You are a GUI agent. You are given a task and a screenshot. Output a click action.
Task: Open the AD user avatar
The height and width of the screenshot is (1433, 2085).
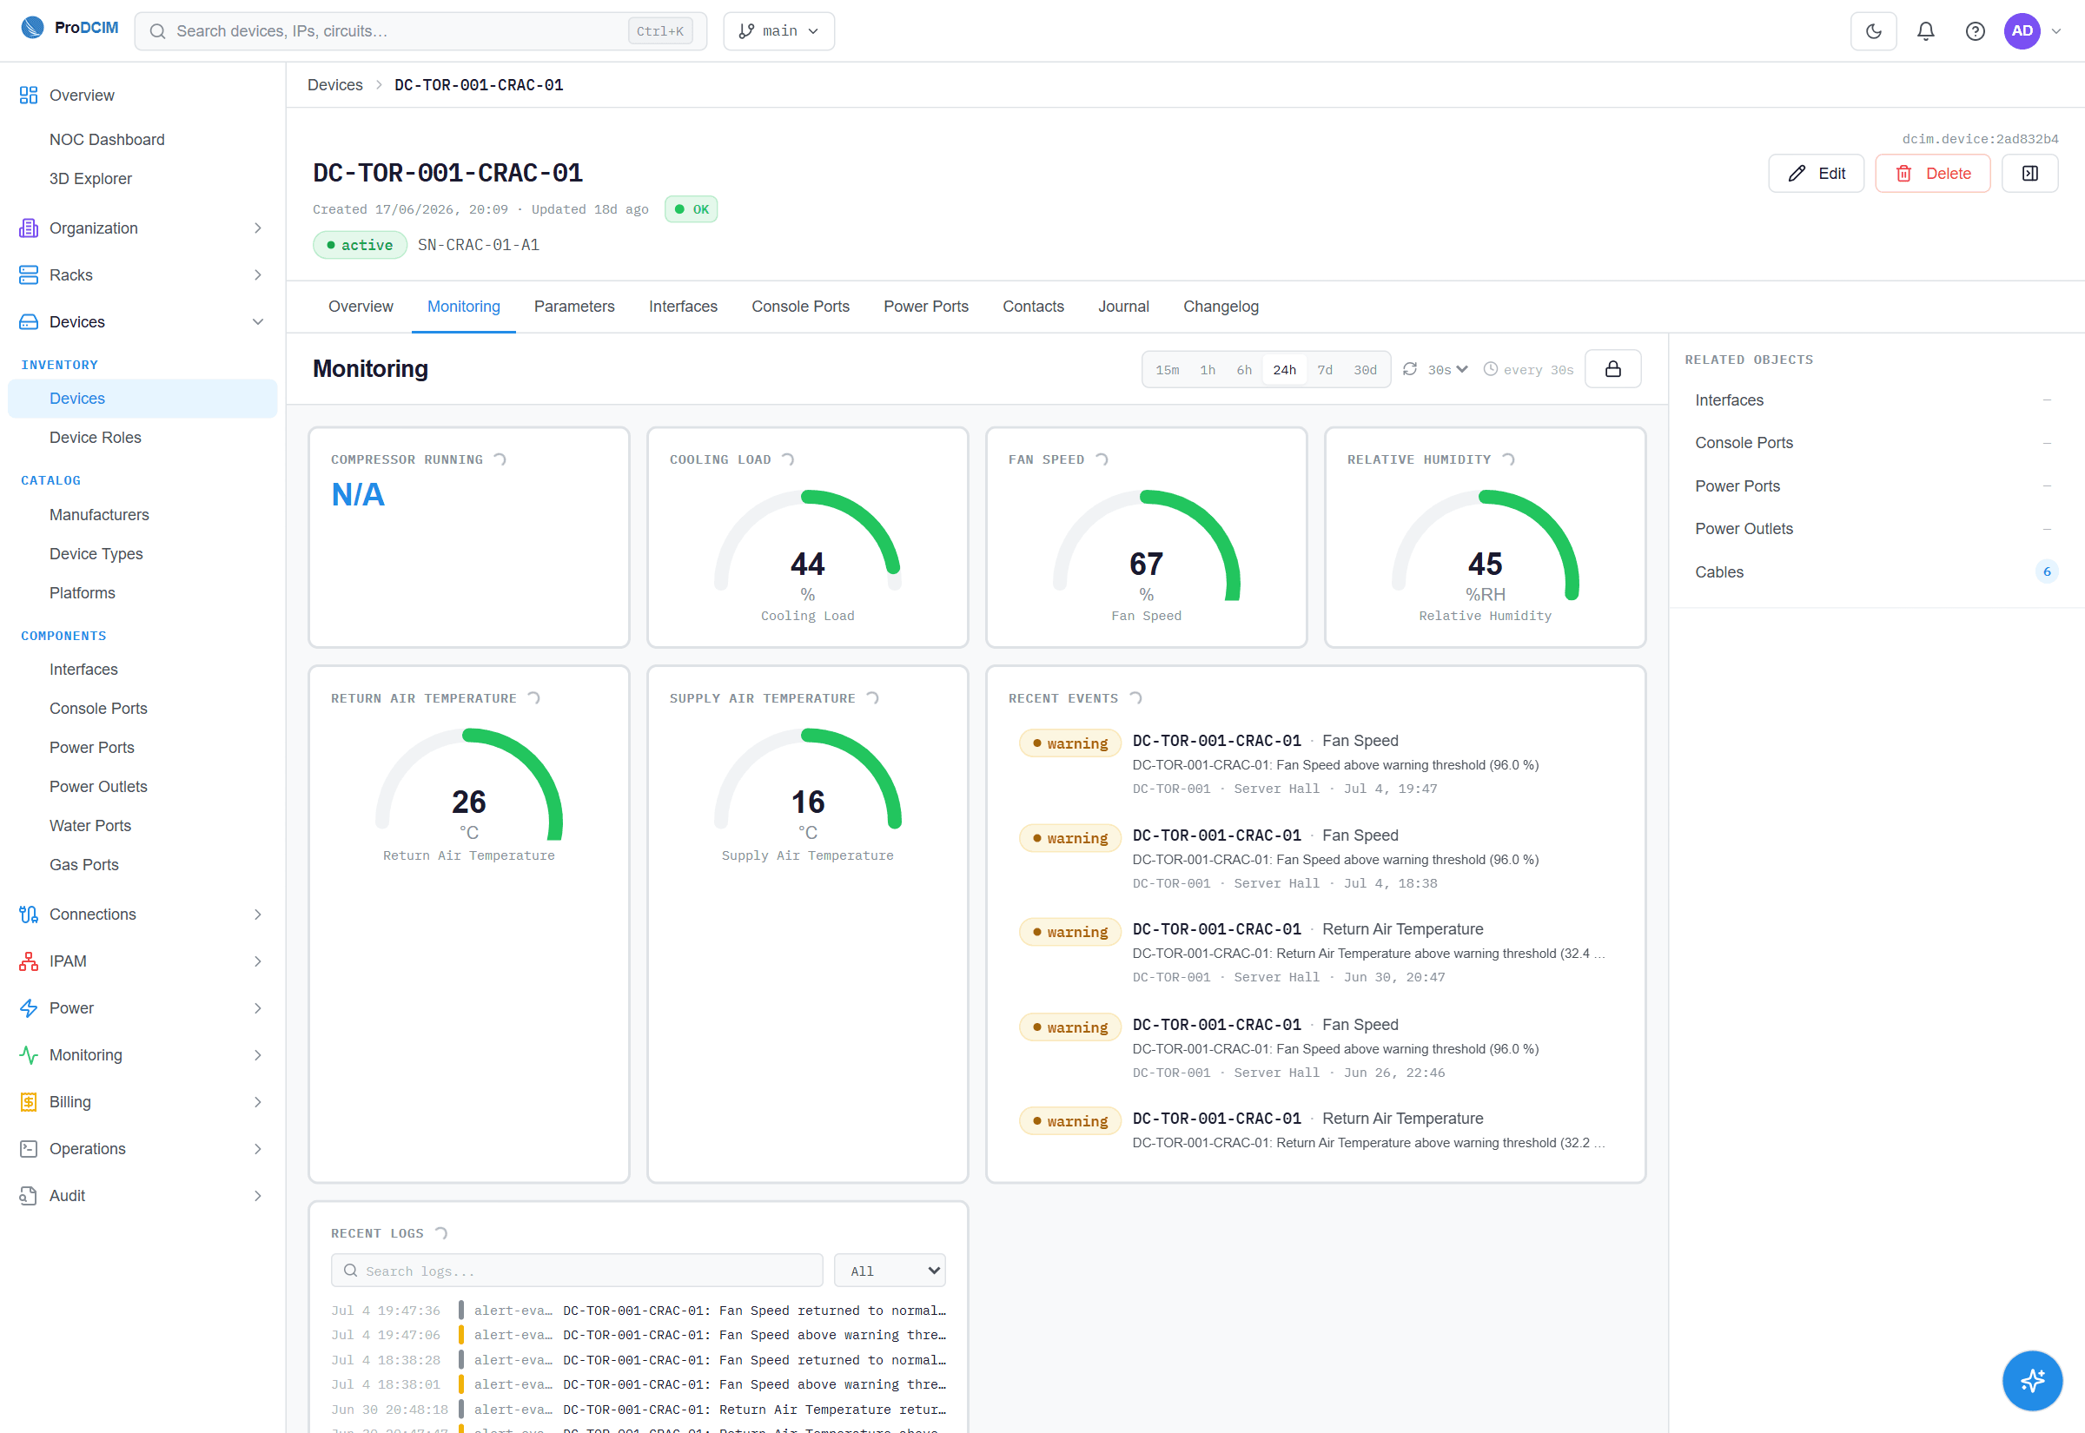pyautogui.click(x=2021, y=31)
